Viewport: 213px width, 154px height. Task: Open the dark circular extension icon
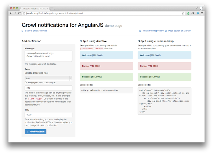click(193, 13)
